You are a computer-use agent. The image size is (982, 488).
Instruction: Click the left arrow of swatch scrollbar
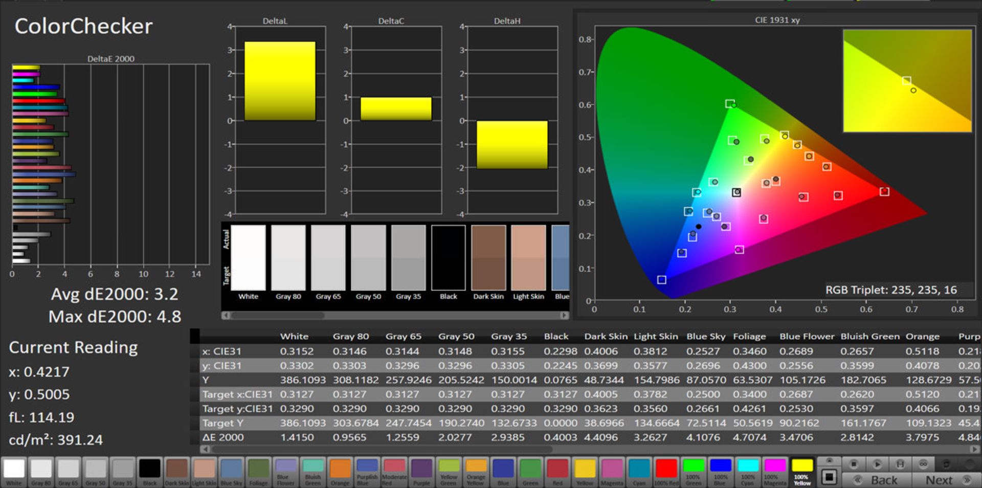point(225,315)
